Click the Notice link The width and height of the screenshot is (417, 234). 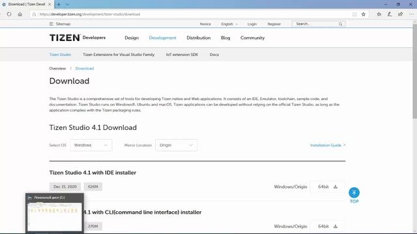coord(205,24)
